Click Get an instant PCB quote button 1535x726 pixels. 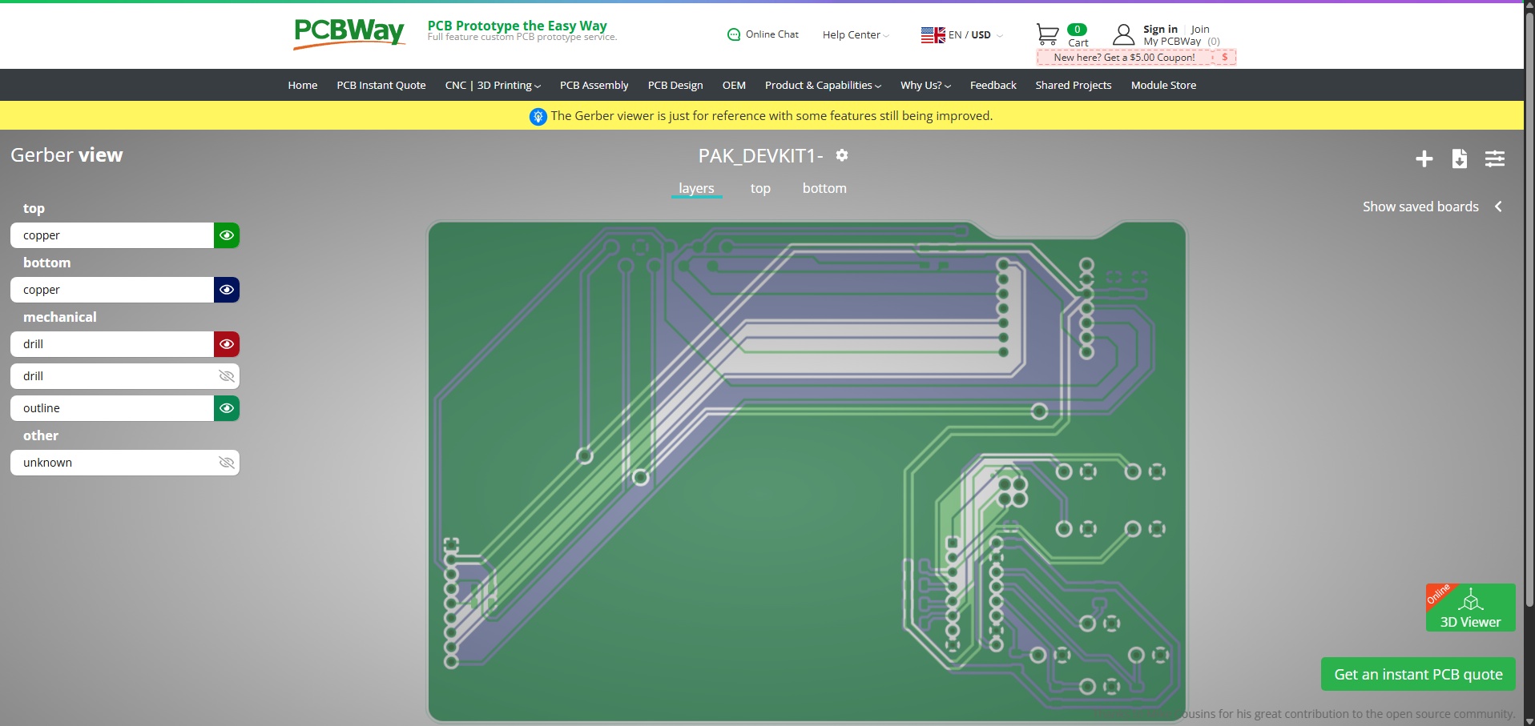pyautogui.click(x=1418, y=674)
